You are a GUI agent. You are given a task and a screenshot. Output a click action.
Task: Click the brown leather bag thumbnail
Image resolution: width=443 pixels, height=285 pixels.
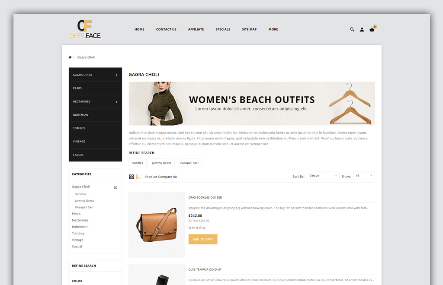pyautogui.click(x=157, y=225)
